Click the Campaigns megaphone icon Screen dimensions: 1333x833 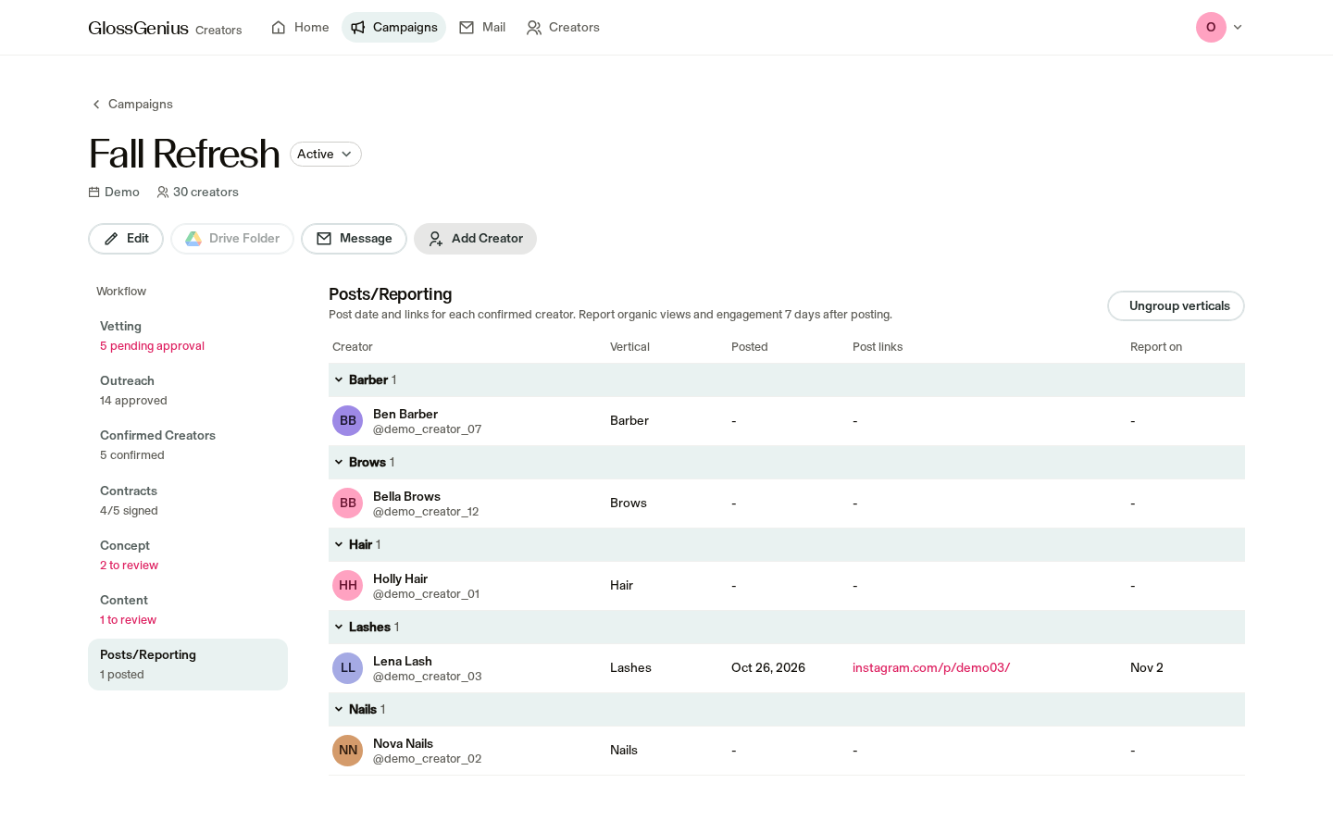coord(358,28)
